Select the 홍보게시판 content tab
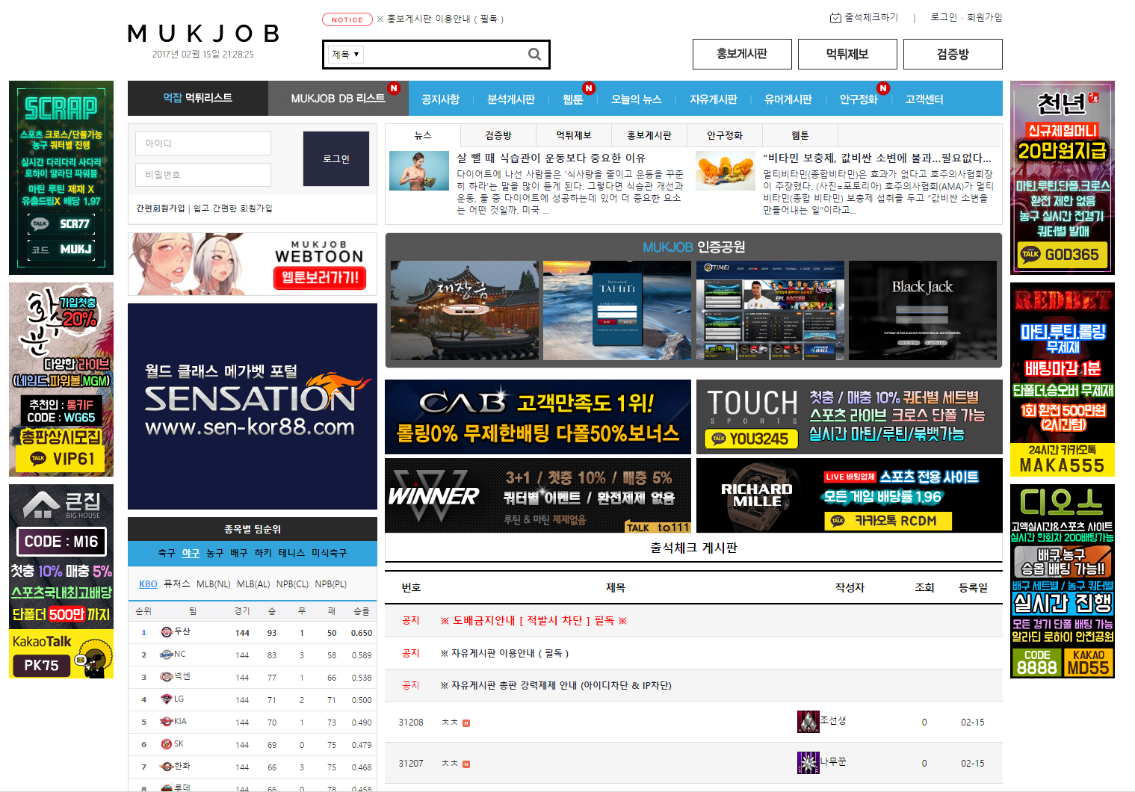Viewport: 1135px width, 792px height. point(649,135)
